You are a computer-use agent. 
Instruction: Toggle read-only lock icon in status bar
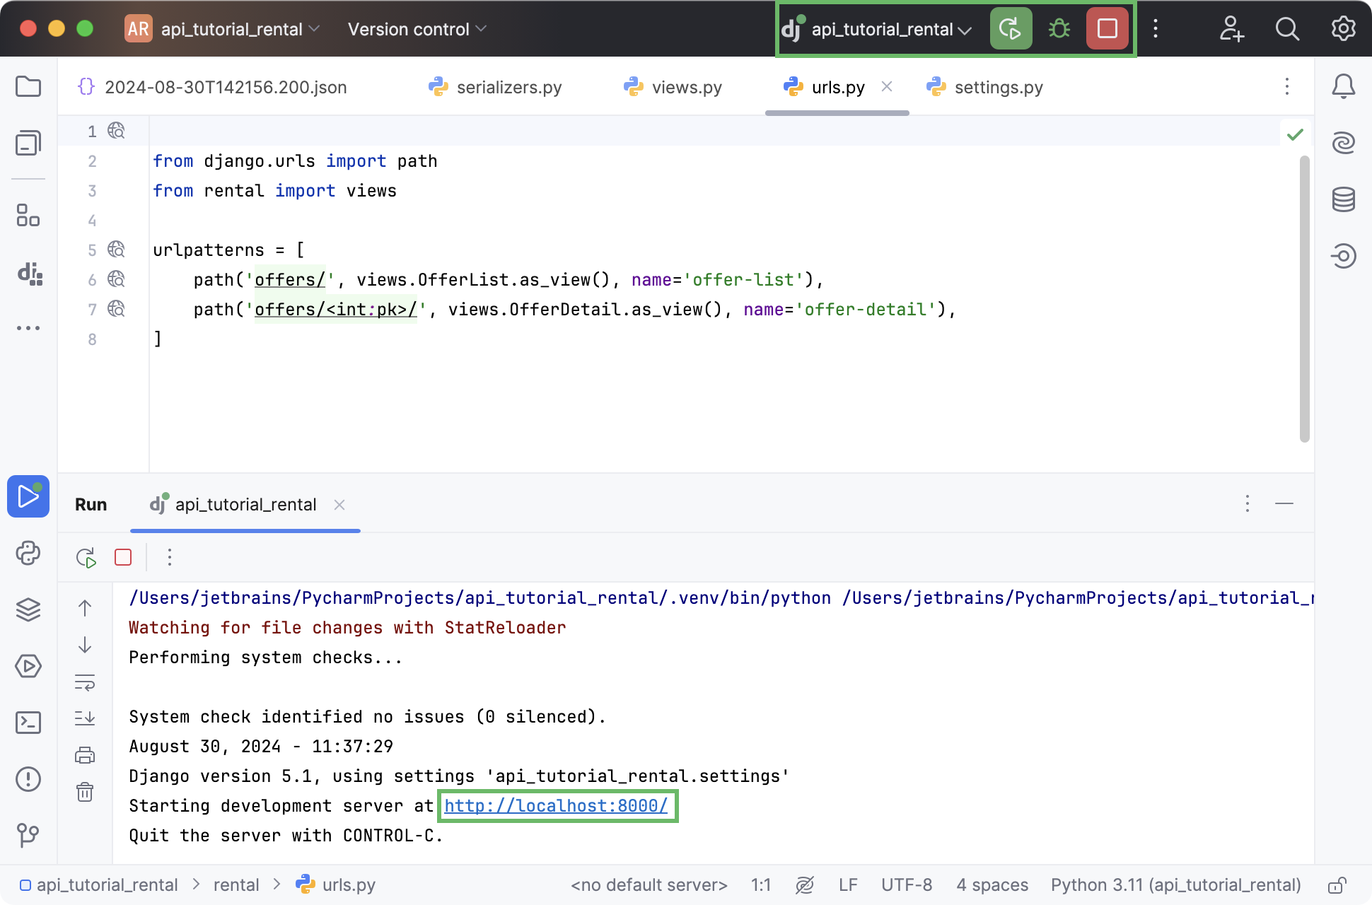coord(1336,885)
